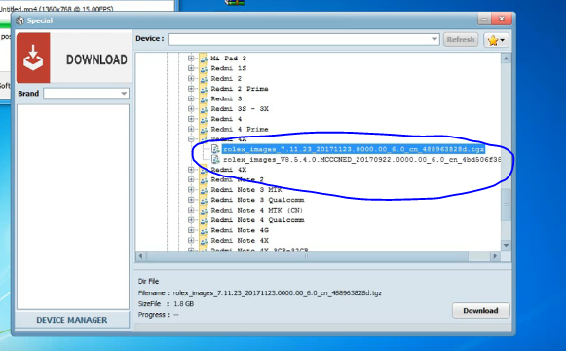Click tree scrollbar down arrow
The width and height of the screenshot is (566, 351).
click(x=506, y=245)
